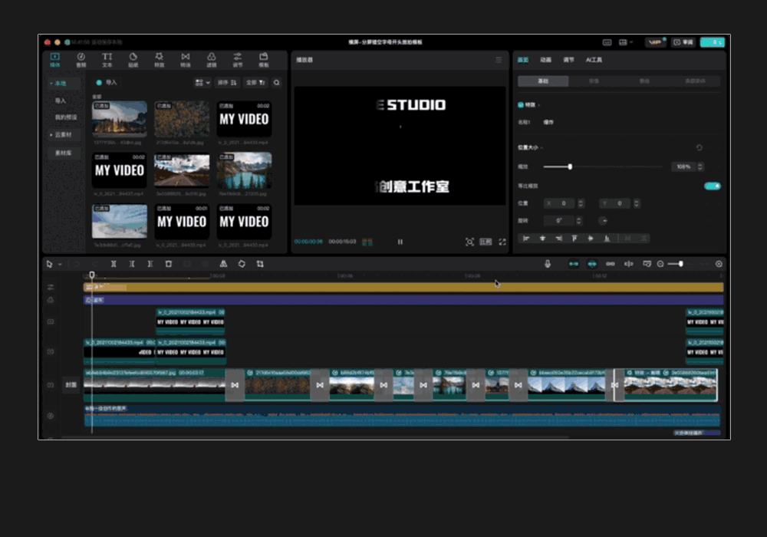Toggle the main track magnet snapping button

point(574,264)
